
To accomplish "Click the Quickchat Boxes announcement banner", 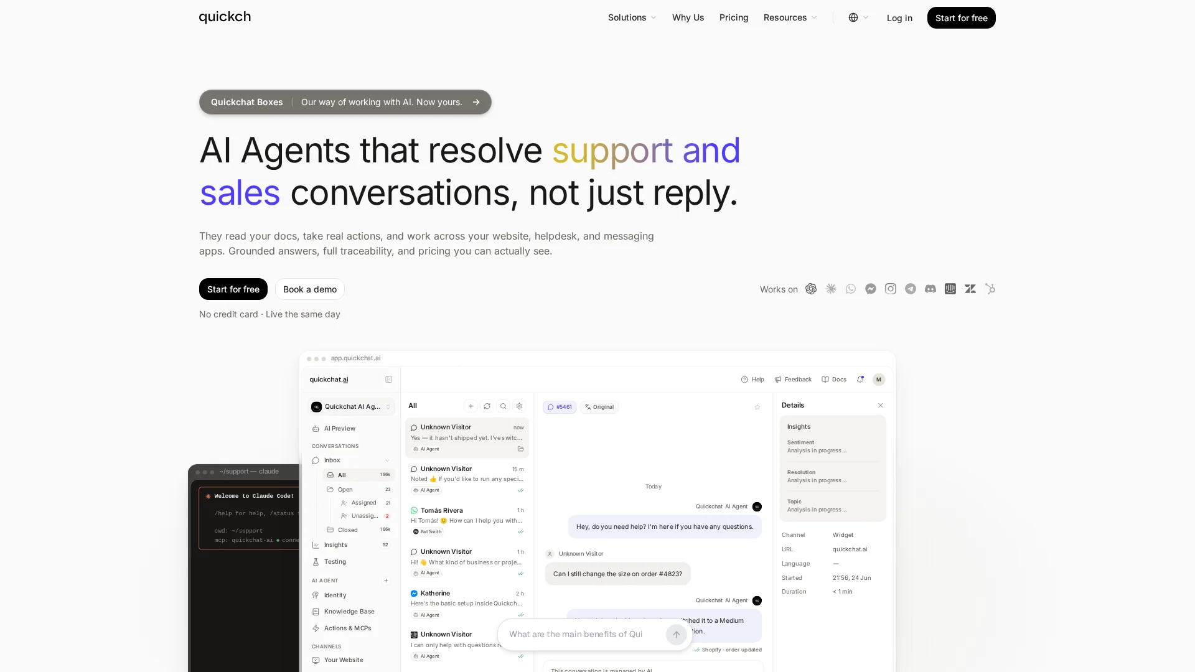I will [345, 102].
